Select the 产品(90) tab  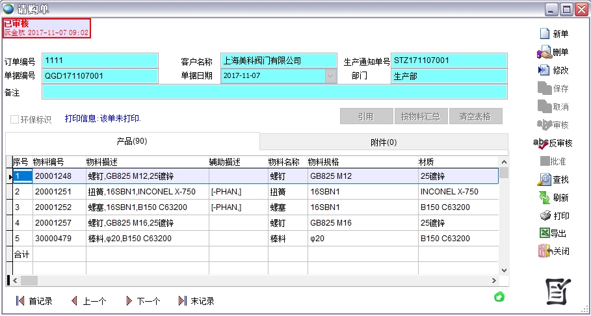[x=132, y=142]
